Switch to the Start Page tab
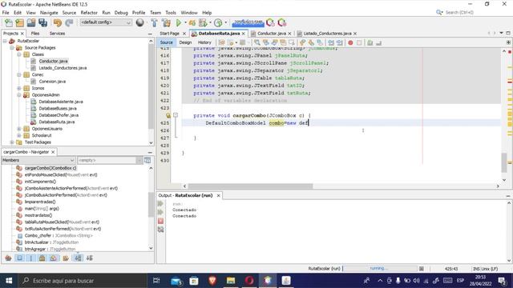This screenshot has width=513, height=288. (169, 34)
